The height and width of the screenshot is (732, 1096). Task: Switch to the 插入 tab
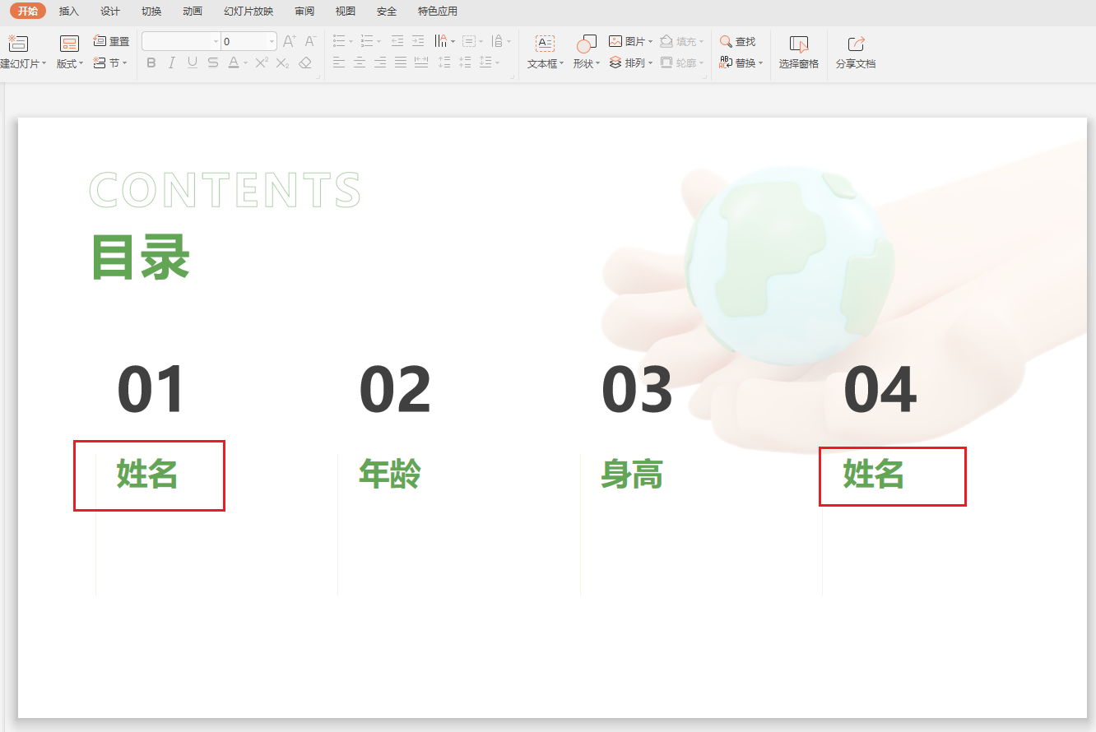pos(68,11)
